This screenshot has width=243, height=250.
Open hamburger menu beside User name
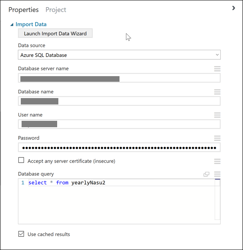point(217,115)
